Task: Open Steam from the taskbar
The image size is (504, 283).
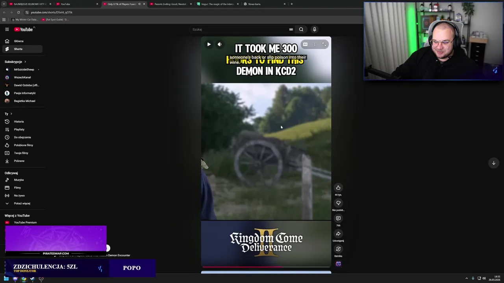Action: 32,279
